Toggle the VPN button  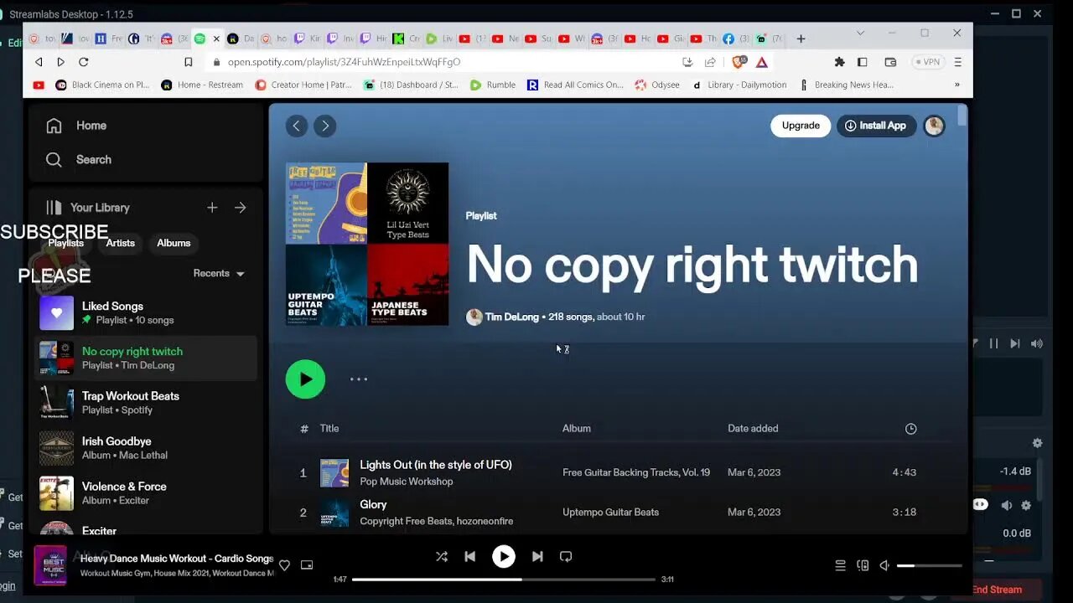tap(928, 62)
